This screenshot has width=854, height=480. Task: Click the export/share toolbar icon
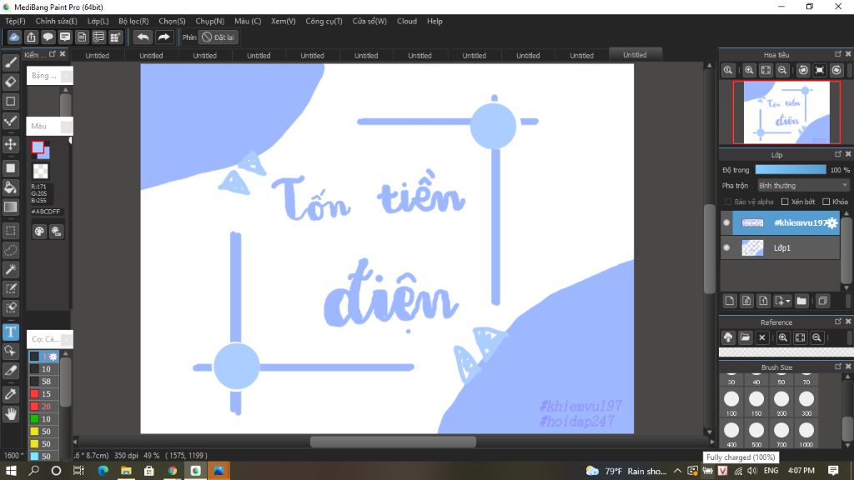(31, 37)
